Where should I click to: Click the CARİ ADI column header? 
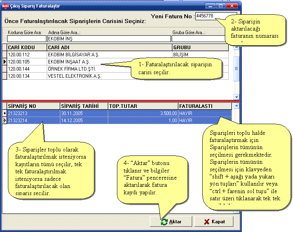[109, 47]
